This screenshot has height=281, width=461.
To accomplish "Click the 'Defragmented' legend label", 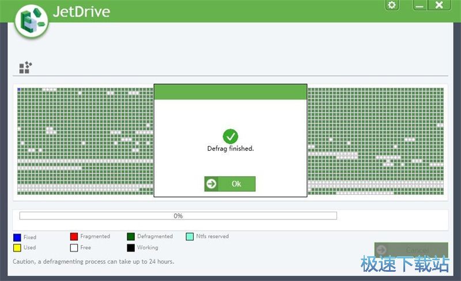I will pos(155,236).
